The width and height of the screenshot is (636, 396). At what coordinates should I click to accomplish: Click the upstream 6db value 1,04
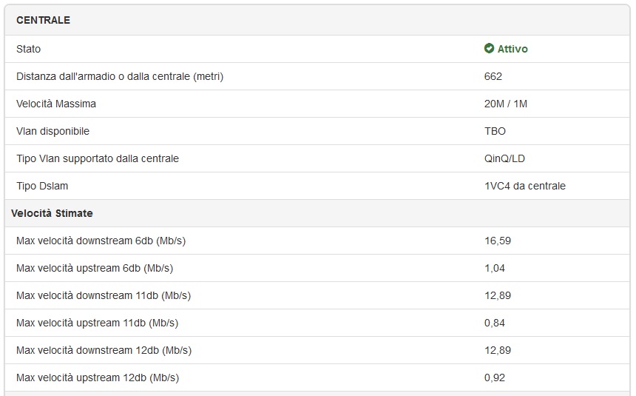(495, 268)
